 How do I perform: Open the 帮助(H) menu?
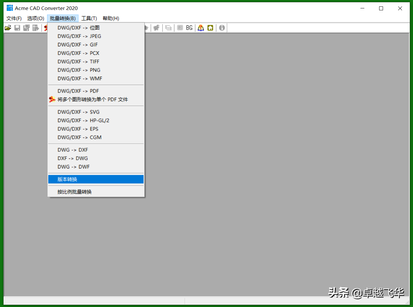point(111,18)
